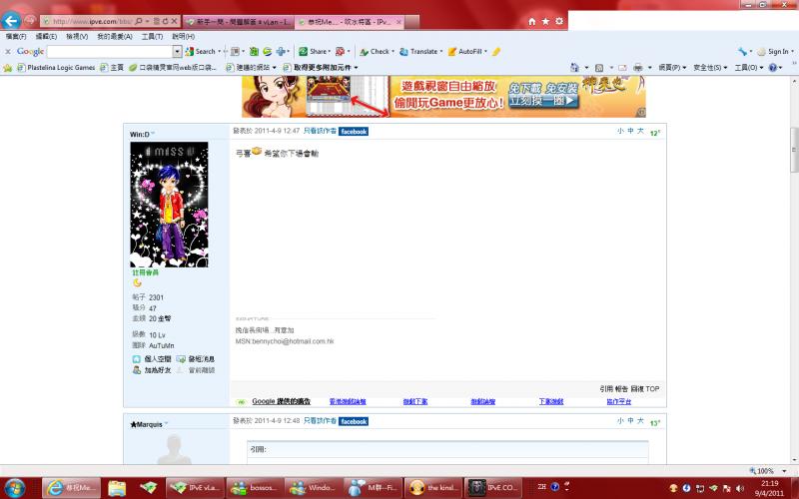Open the 檢視(V) menu

tap(77, 37)
